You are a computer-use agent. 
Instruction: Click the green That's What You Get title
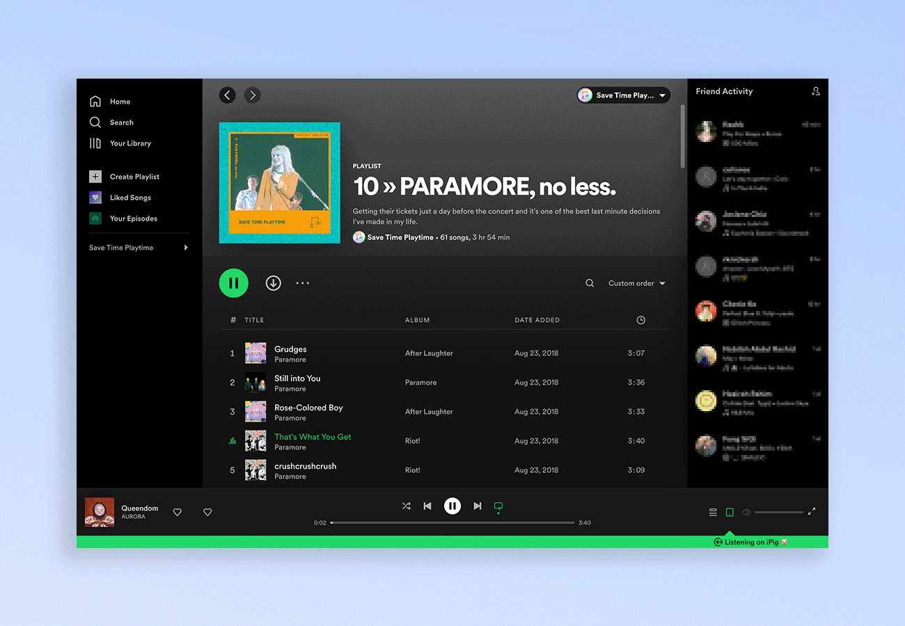coord(313,437)
